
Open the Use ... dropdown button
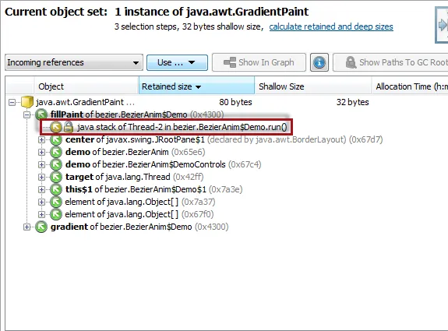(x=177, y=62)
